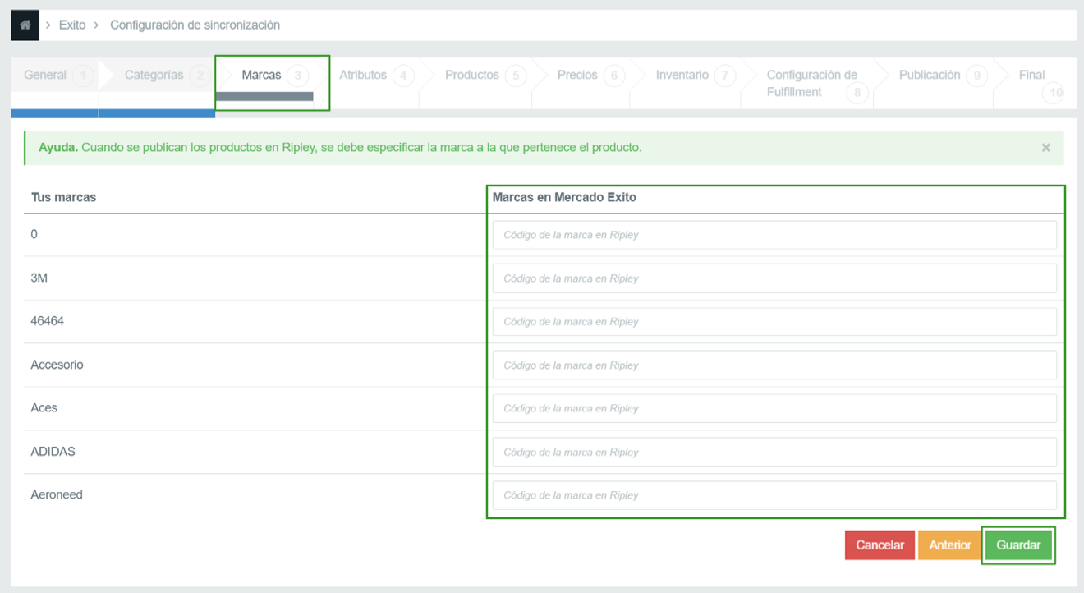
Task: Open the Exito breadcrumb link
Action: (72, 25)
